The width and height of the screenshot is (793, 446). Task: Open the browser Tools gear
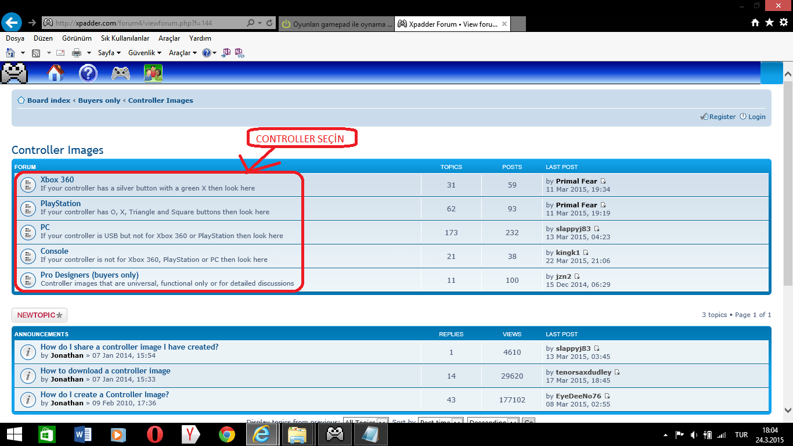pos(784,23)
